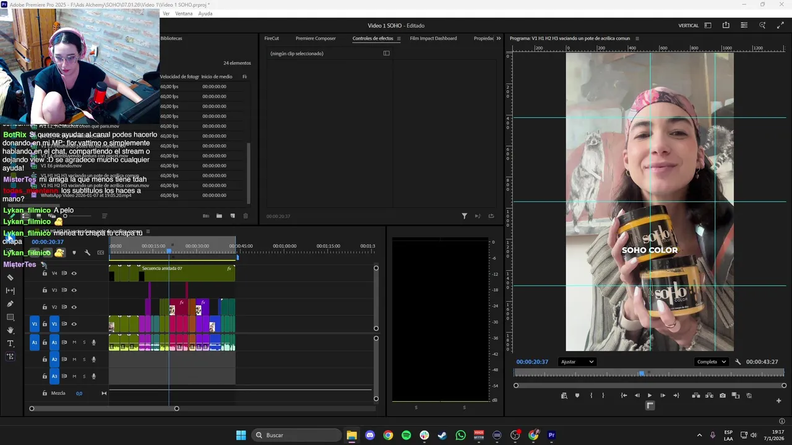Open Program Monitor panel menu

pyautogui.click(x=637, y=38)
